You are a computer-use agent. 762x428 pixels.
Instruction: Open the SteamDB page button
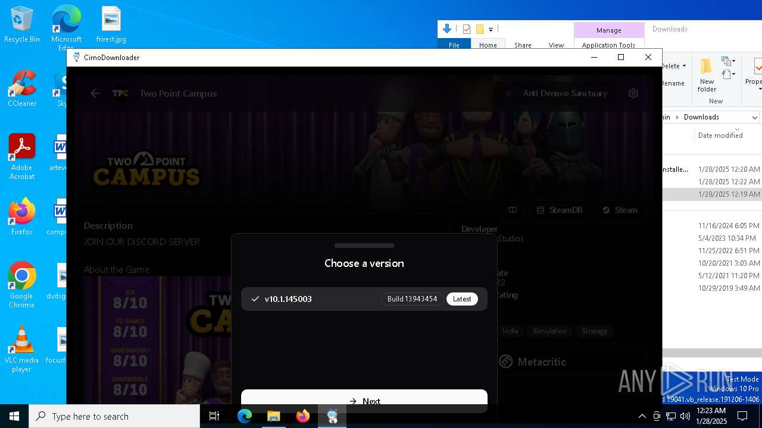559,210
